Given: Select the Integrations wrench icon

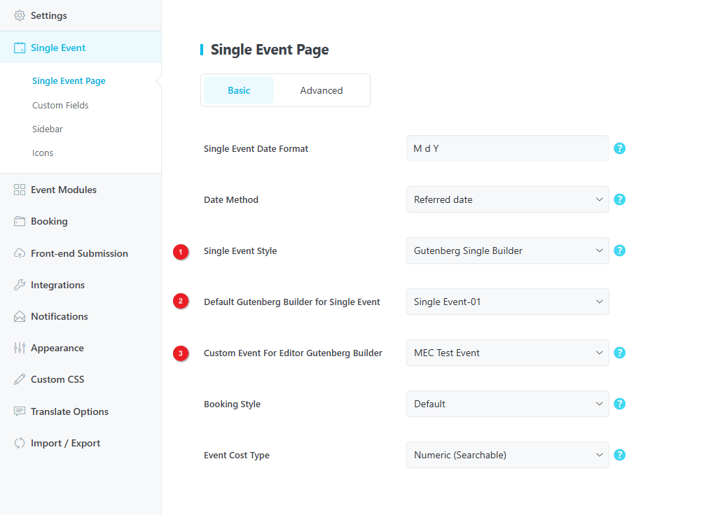Looking at the screenshot, I should (x=18, y=284).
